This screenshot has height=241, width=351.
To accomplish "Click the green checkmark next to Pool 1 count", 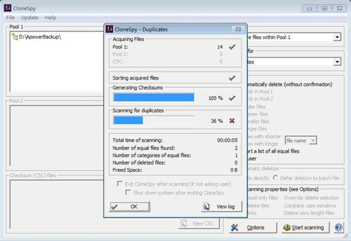I will [232, 47].
